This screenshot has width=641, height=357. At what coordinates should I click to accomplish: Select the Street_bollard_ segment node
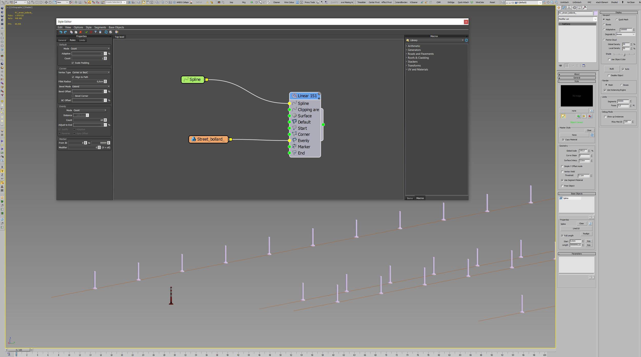208,139
